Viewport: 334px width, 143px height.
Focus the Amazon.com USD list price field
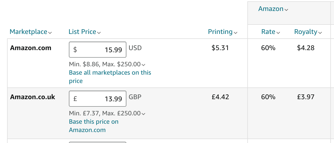(98, 50)
